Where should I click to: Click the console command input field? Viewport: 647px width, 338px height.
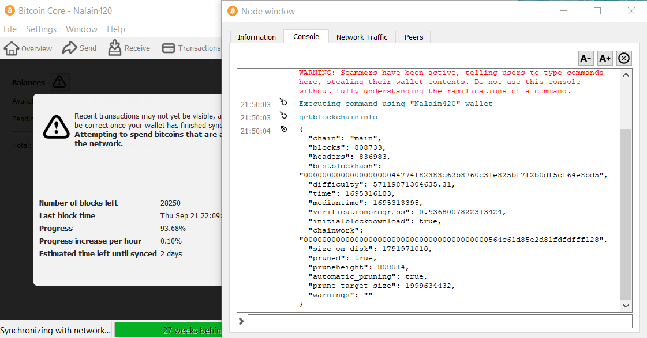[440, 321]
